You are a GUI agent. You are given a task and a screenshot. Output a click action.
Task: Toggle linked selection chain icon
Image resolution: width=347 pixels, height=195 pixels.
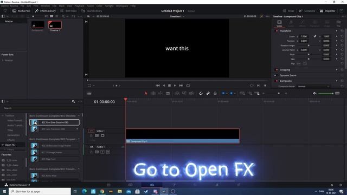208,93
